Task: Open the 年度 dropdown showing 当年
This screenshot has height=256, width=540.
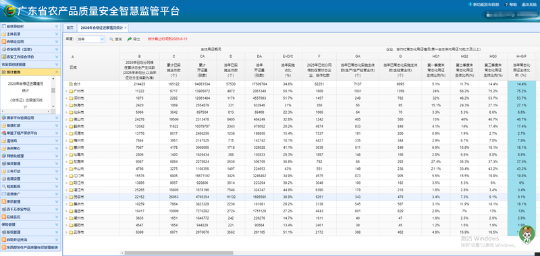Action: pos(90,39)
